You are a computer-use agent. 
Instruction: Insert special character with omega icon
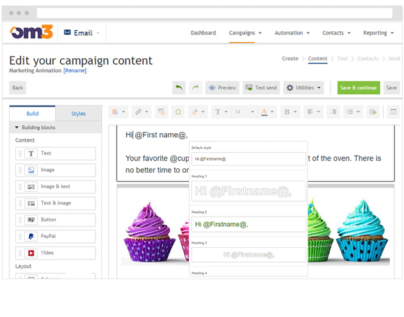pos(178,111)
